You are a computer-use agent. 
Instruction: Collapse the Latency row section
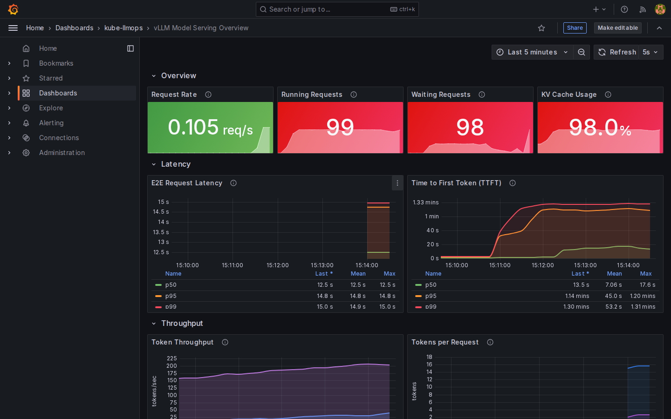[154, 164]
